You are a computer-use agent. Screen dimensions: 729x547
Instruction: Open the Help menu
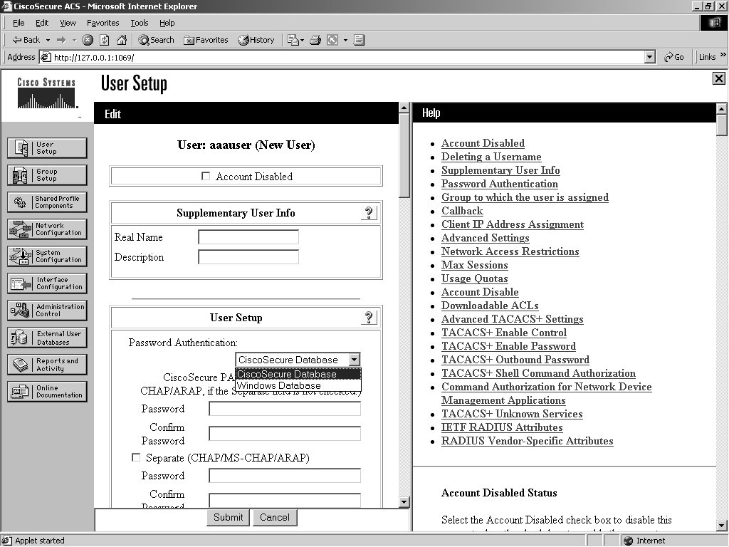(x=167, y=23)
